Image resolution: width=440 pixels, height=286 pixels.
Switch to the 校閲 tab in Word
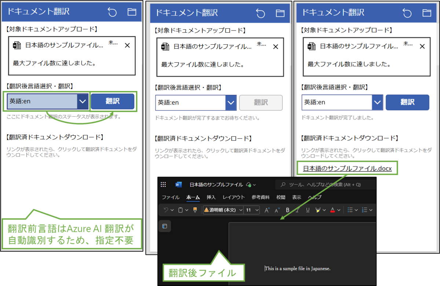coord(281,197)
